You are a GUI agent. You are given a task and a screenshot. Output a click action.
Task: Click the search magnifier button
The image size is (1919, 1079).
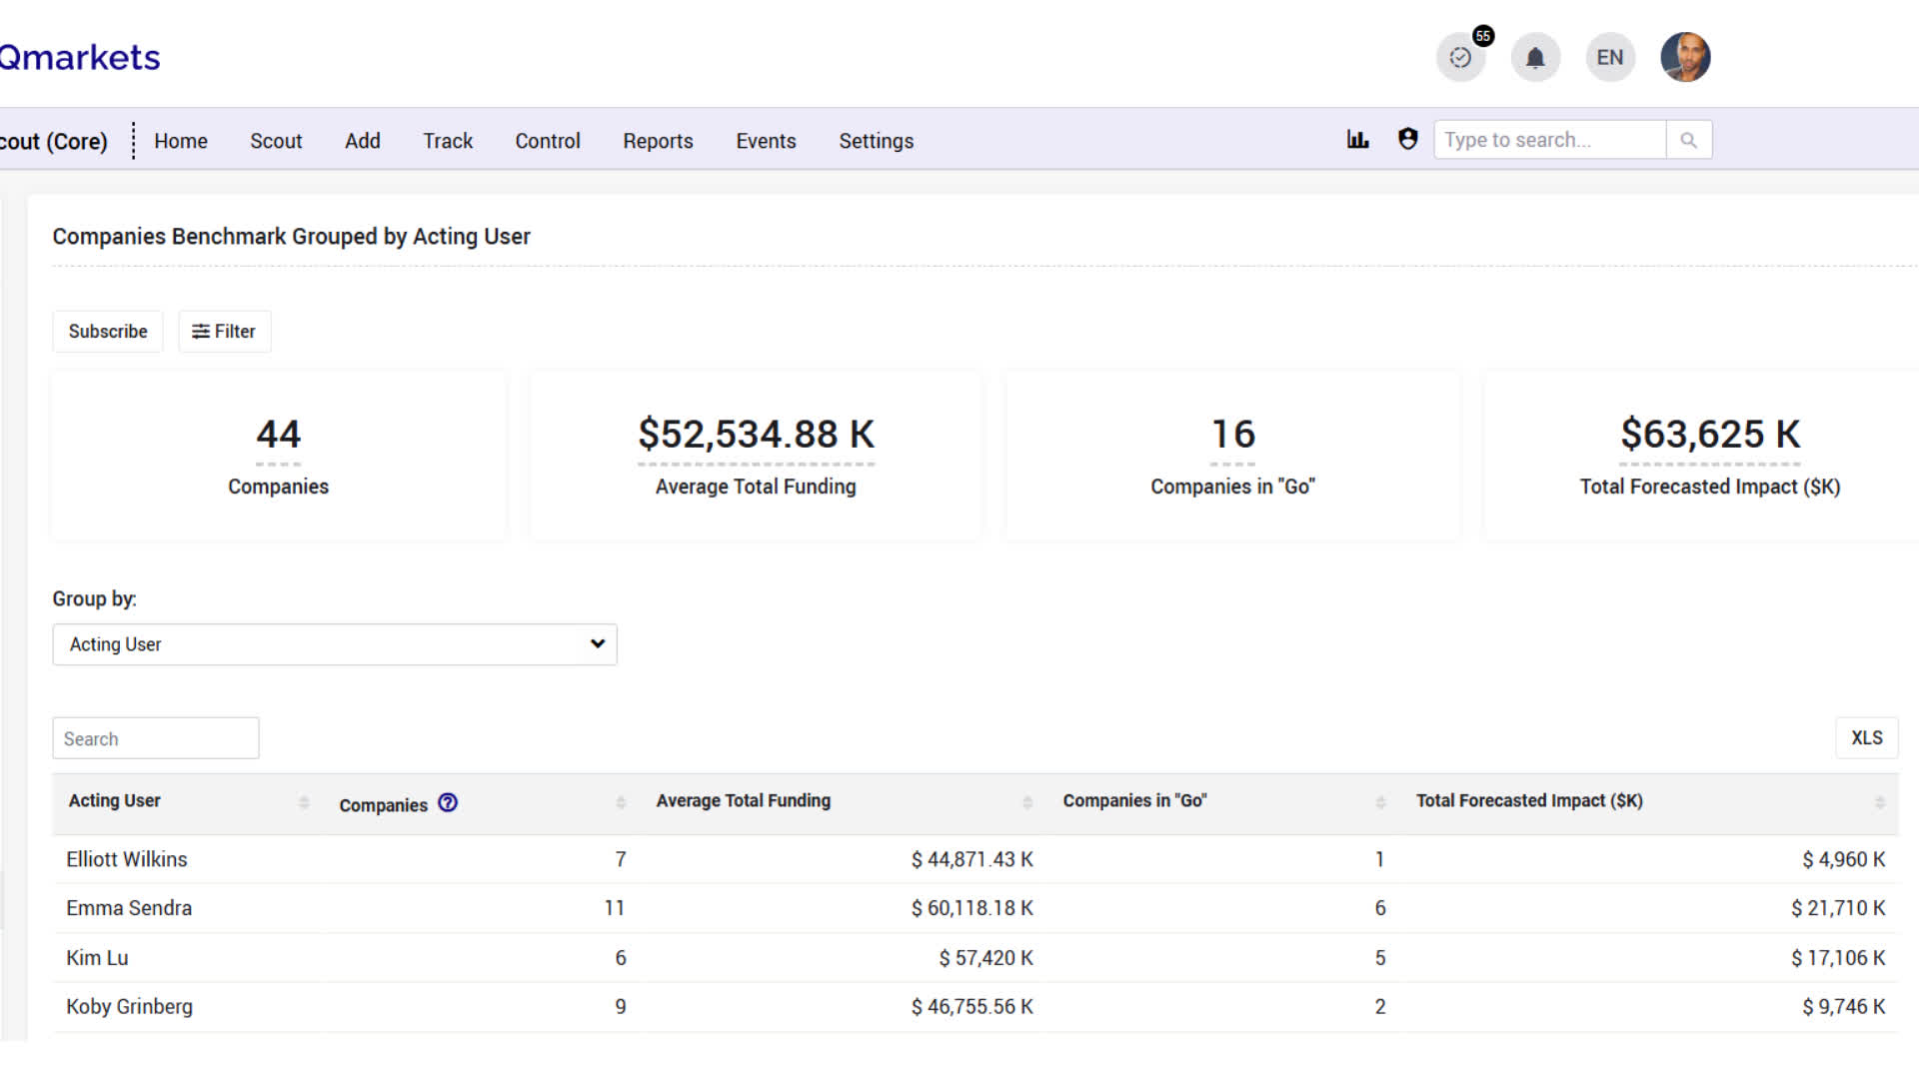[x=1688, y=140]
